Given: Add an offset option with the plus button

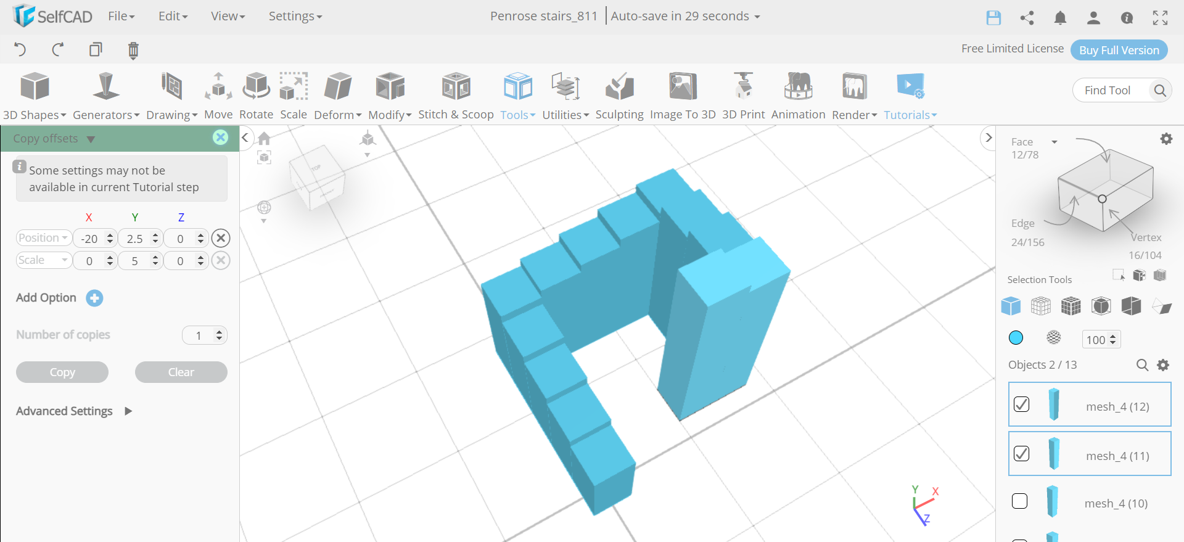Looking at the screenshot, I should click(94, 298).
